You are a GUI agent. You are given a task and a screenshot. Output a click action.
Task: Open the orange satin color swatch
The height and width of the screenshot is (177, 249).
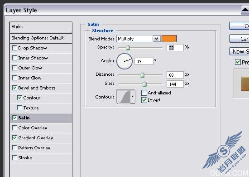tap(169, 39)
